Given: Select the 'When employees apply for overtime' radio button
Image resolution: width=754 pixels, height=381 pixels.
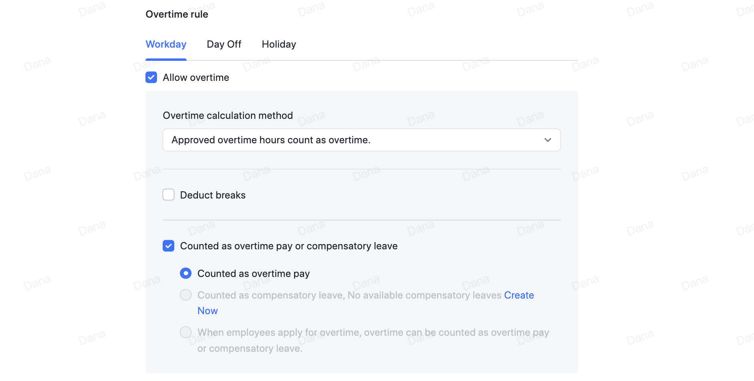Looking at the screenshot, I should (x=186, y=332).
